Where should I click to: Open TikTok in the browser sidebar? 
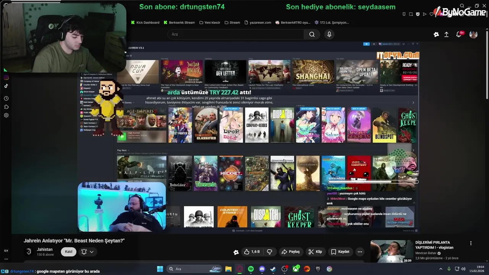click(x=6, y=86)
